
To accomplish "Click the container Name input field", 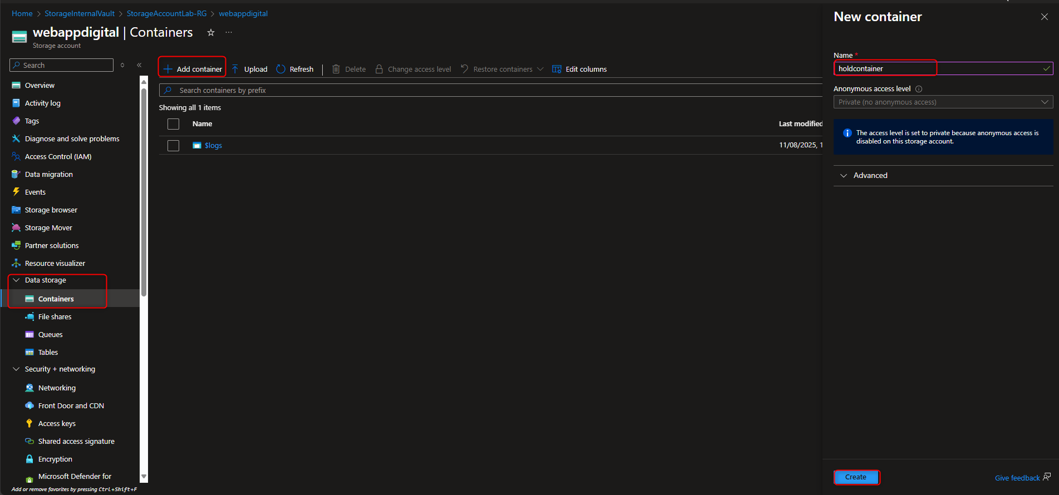I will click(943, 68).
